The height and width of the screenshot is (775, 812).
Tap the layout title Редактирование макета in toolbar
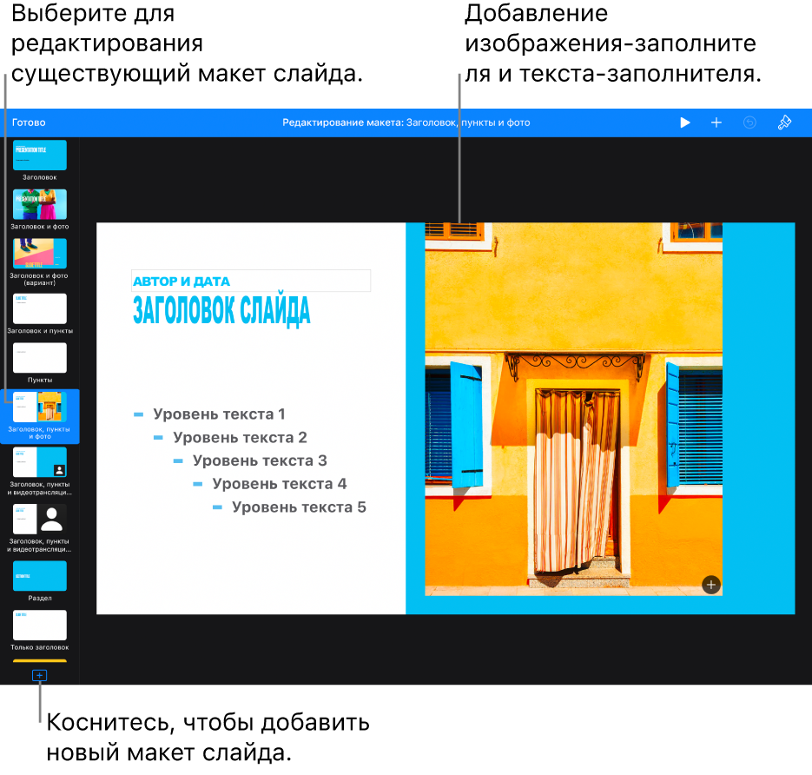(x=406, y=123)
